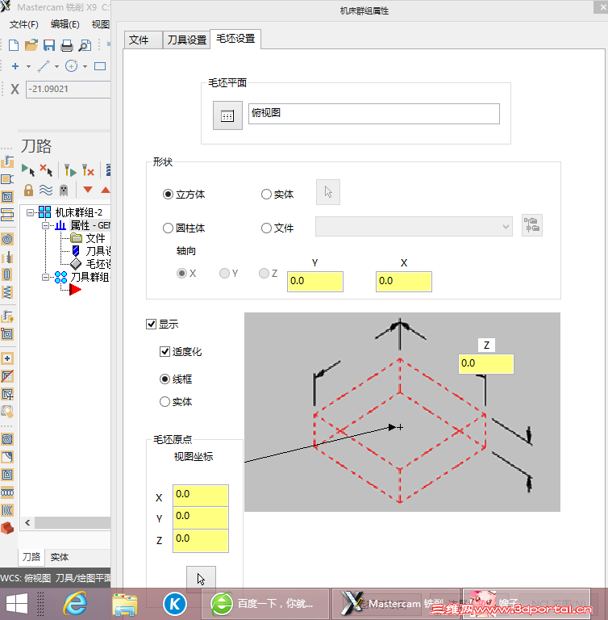Screen dimensions: 608x620
Task: Click the ghost posting toggle icon
Action: [x=64, y=191]
